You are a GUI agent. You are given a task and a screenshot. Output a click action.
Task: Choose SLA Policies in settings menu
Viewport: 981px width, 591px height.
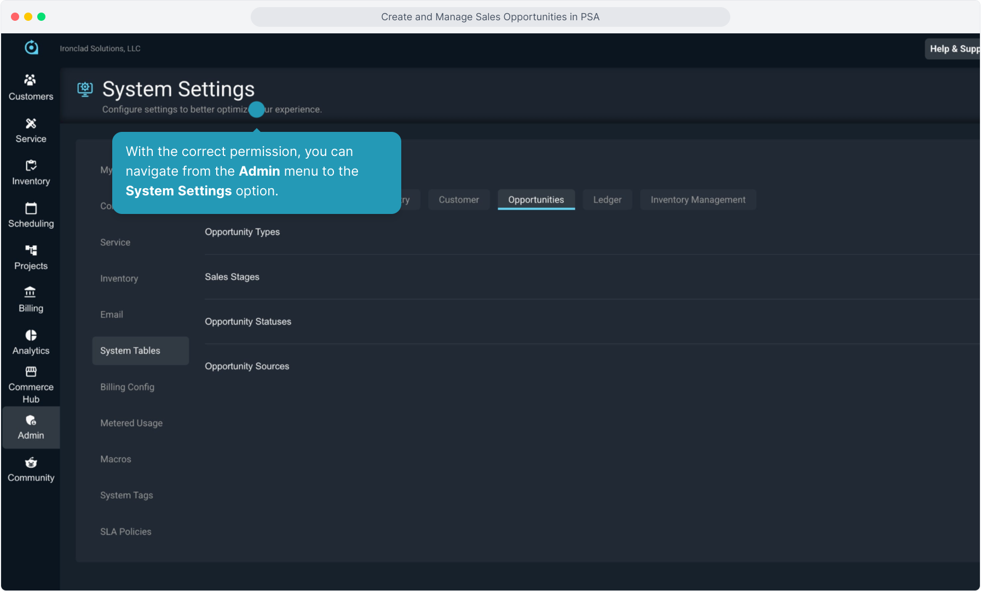(125, 531)
